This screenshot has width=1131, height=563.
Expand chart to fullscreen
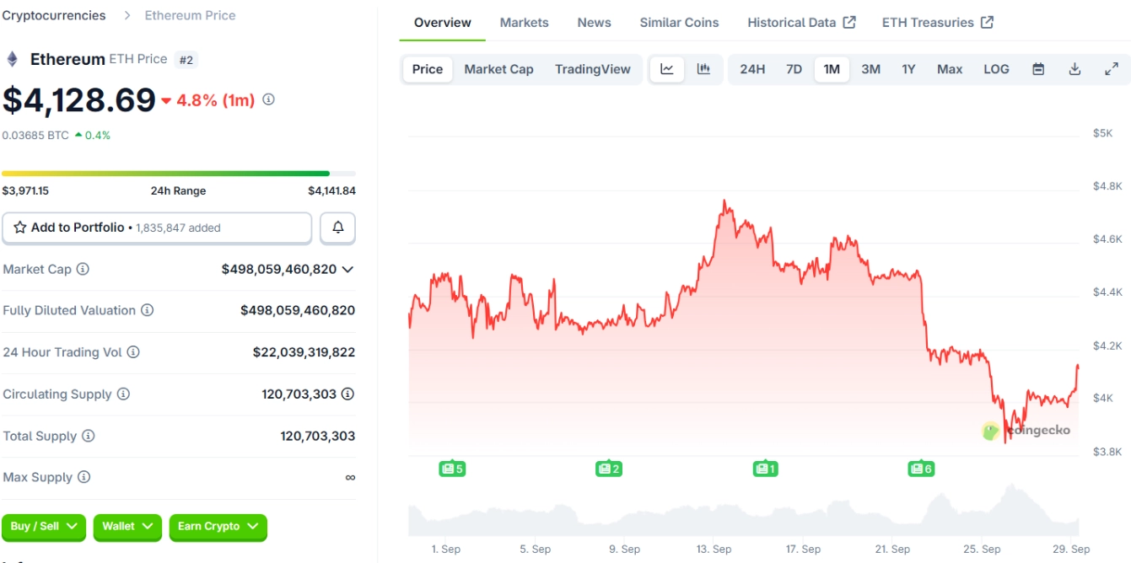pos(1112,69)
